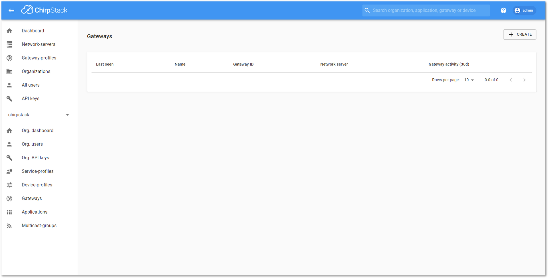This screenshot has width=548, height=278.
Task: Click the Dashboard home icon
Action: pos(9,31)
